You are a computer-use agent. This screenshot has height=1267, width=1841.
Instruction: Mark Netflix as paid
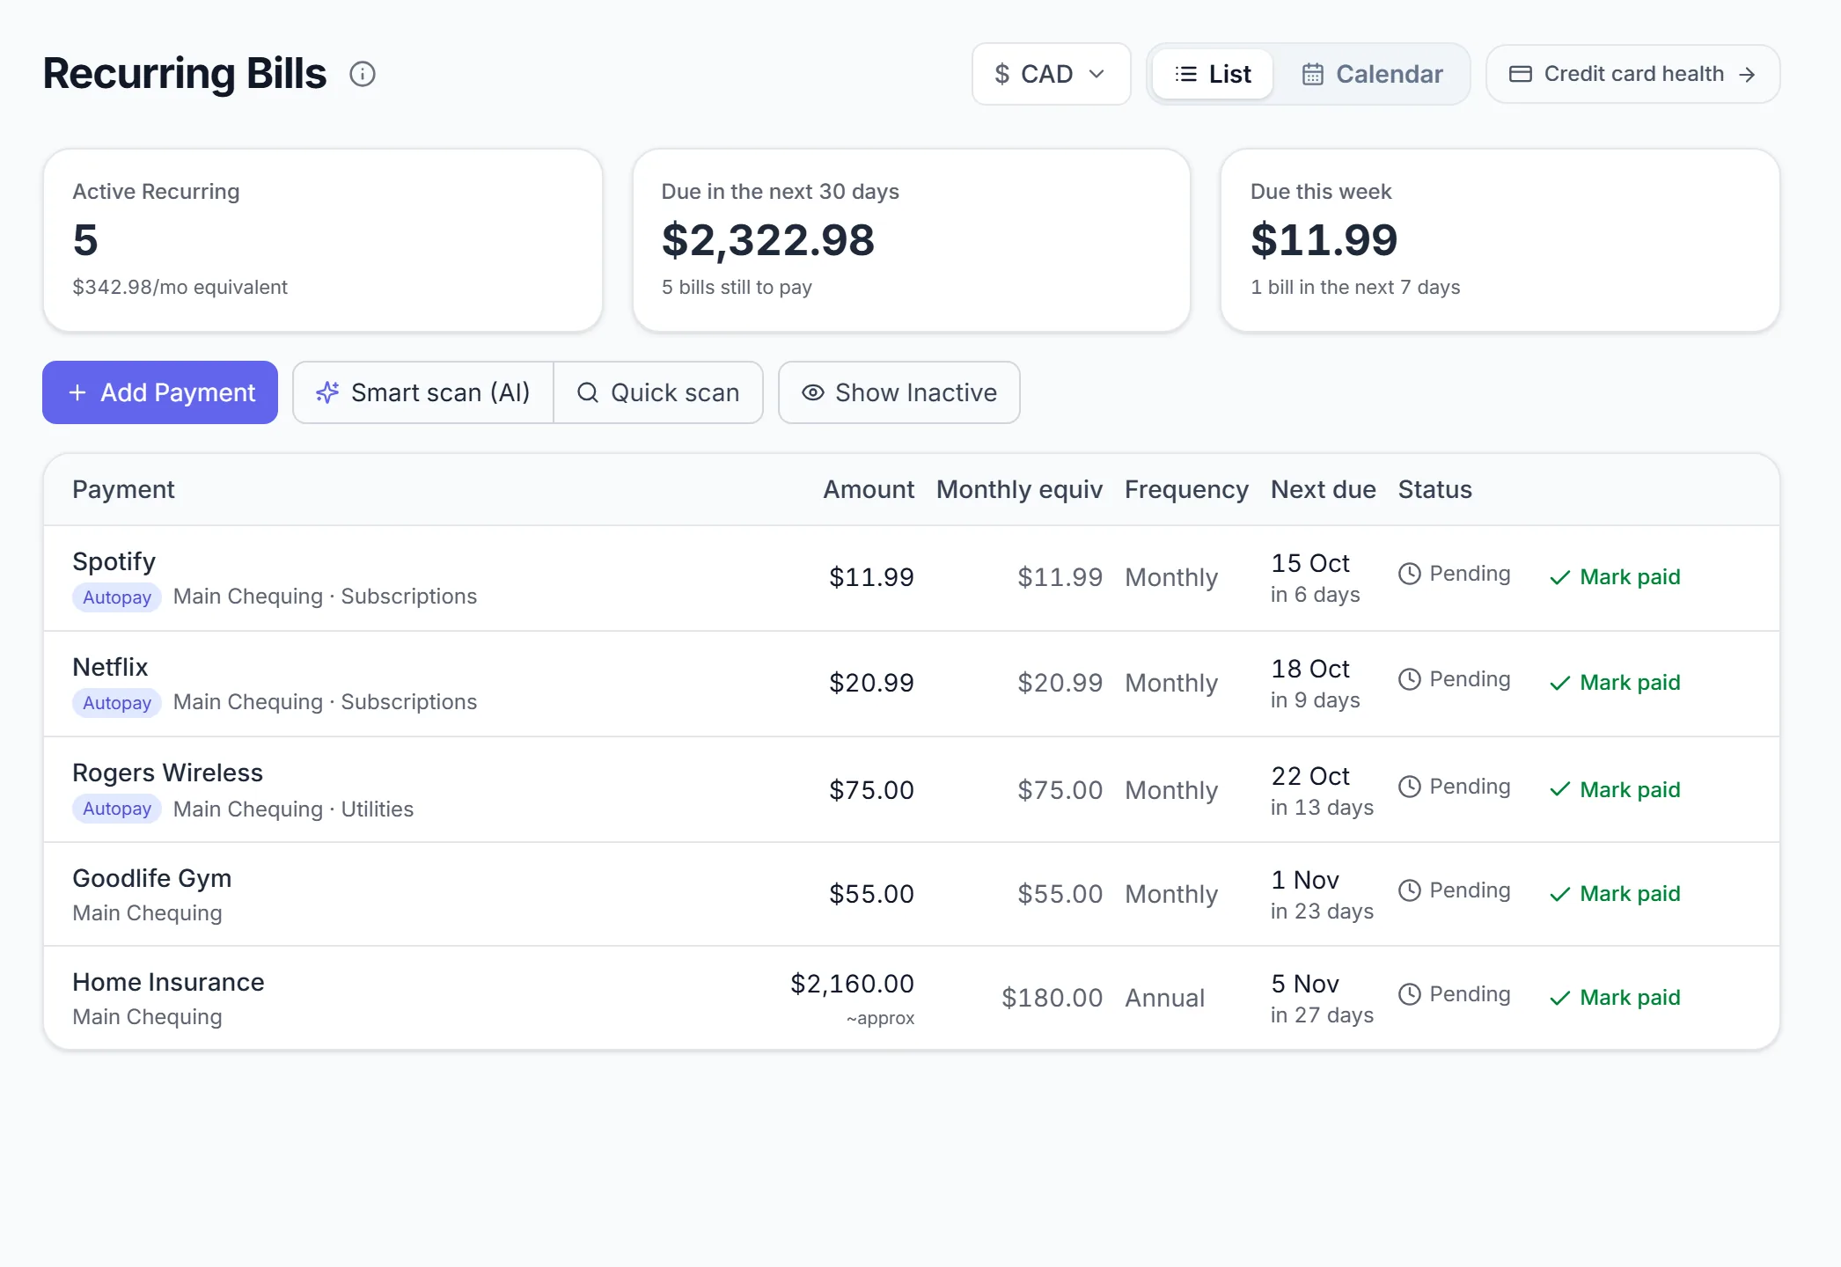point(1615,683)
